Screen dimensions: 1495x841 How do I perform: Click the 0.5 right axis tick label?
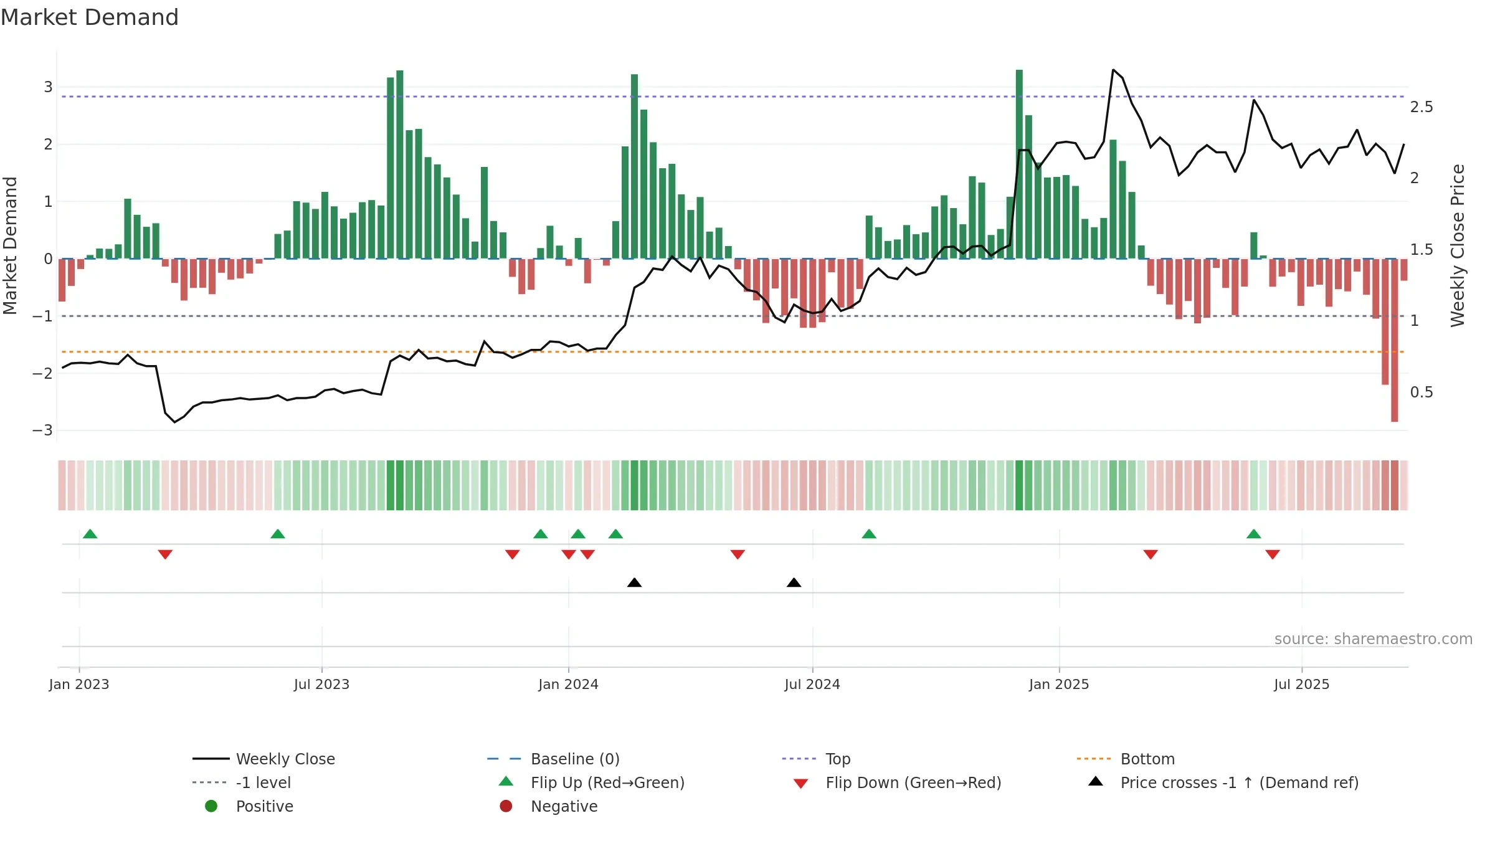click(1421, 392)
